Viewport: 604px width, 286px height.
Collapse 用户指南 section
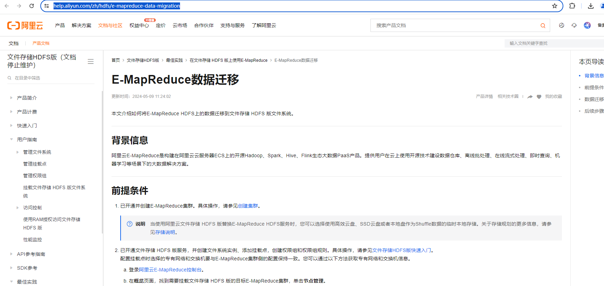pos(11,140)
